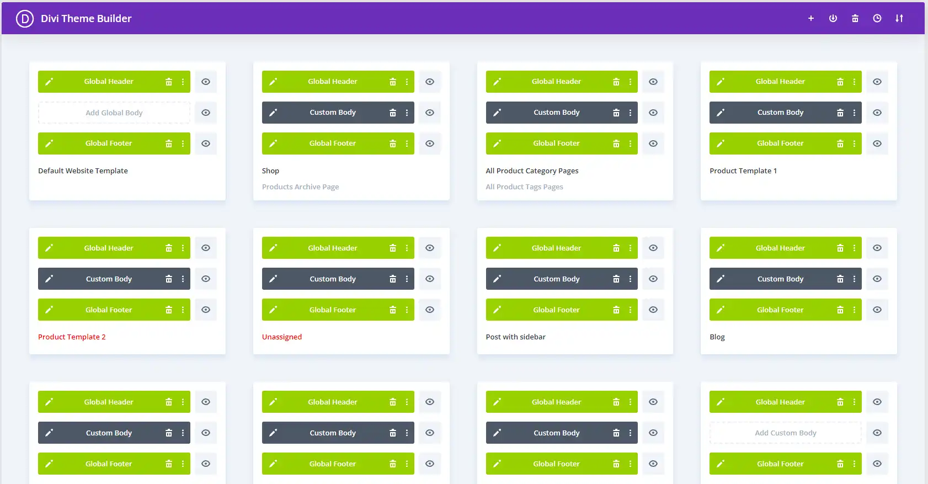The image size is (928, 484).
Task: Click the Product Template 2 red label
Action: pyautogui.click(x=72, y=337)
